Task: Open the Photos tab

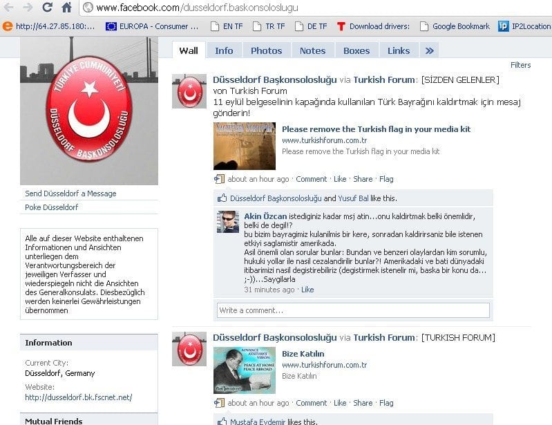Action: (x=267, y=50)
